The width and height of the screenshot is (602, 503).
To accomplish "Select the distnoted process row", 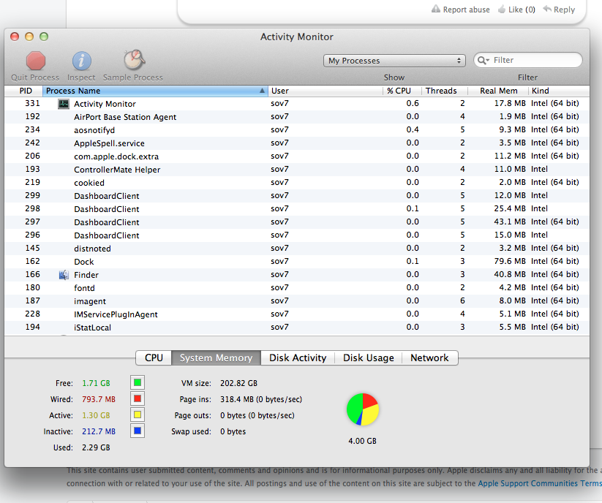I will 297,249.
